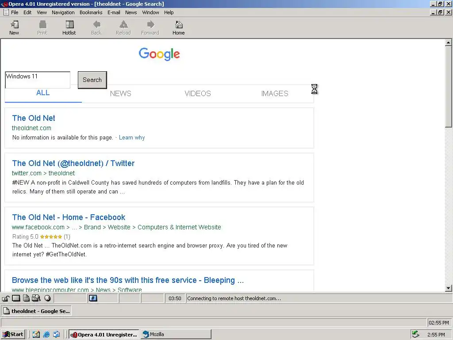453x340 pixels.
Task: Reload the page with Reload icon
Action: click(123, 25)
